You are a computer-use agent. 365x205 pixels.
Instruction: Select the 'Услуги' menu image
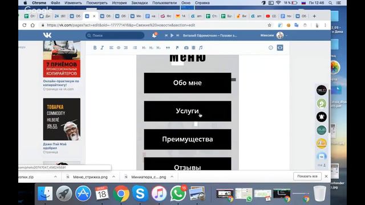click(188, 111)
